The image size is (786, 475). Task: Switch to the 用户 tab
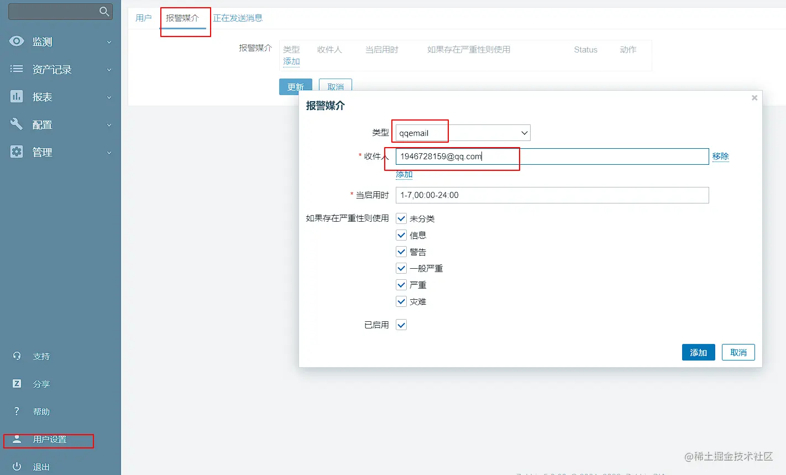coord(144,18)
